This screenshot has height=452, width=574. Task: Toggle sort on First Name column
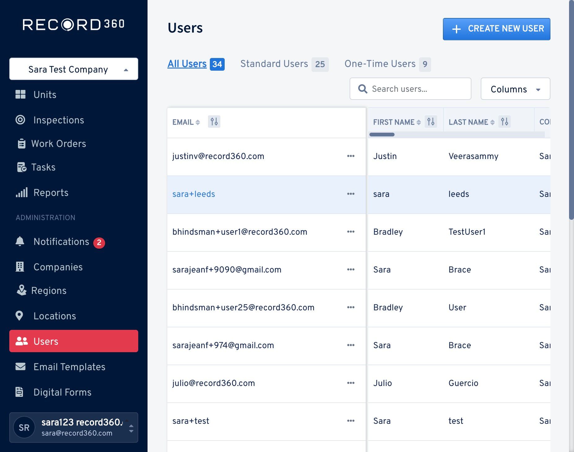click(x=418, y=122)
